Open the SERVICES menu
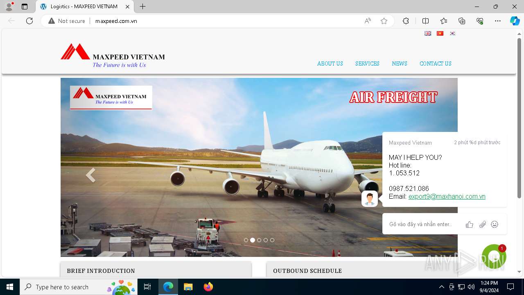Screen dimensions: 524x295 [367, 64]
